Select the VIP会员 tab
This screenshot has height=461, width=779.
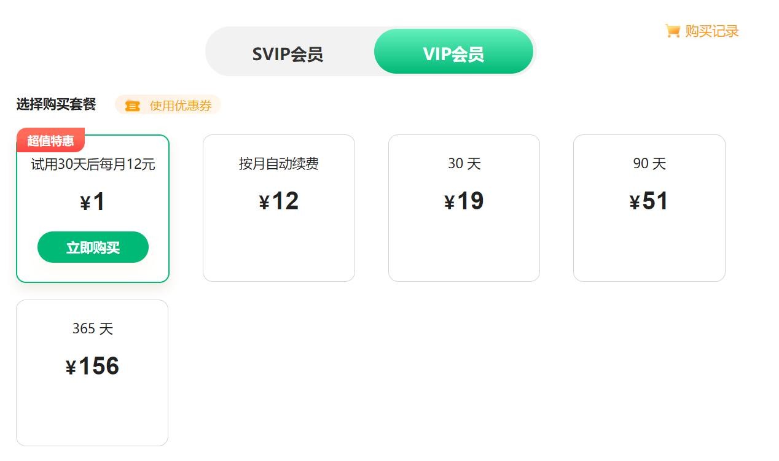click(x=453, y=54)
